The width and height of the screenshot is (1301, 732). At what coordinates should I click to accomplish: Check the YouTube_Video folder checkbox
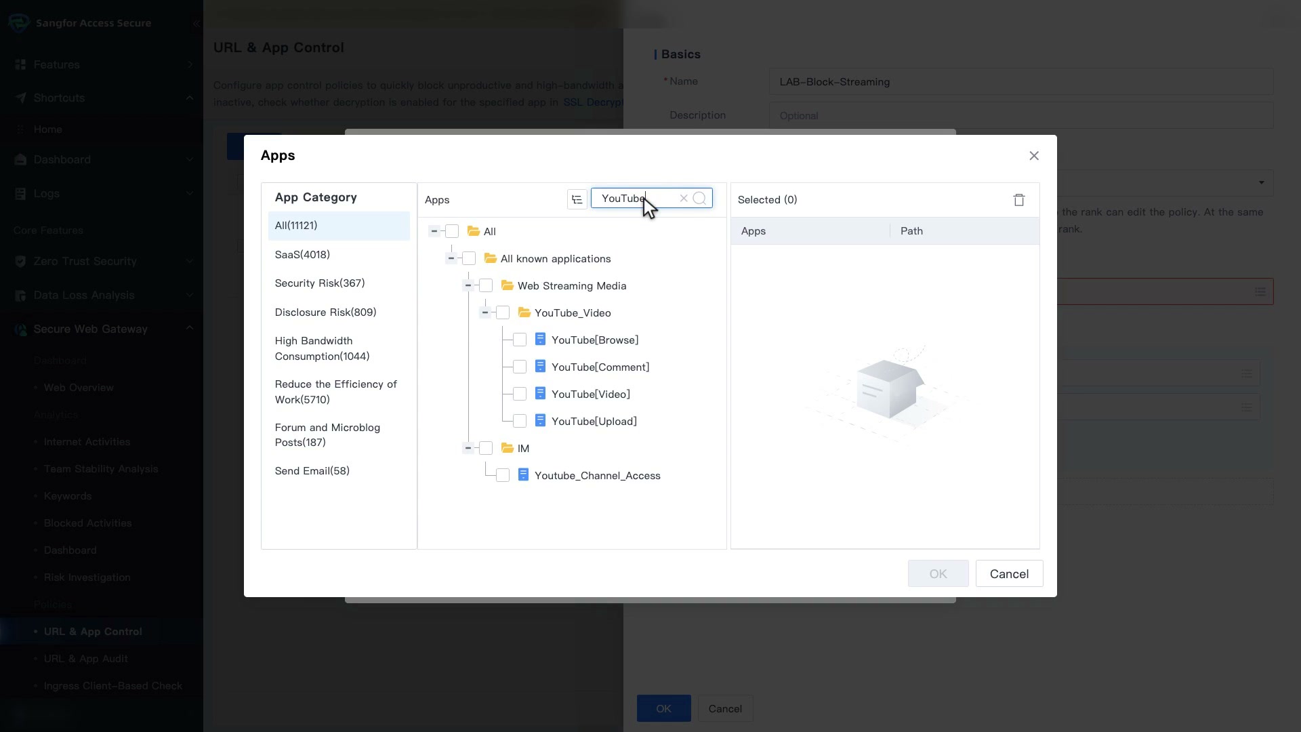click(x=503, y=312)
